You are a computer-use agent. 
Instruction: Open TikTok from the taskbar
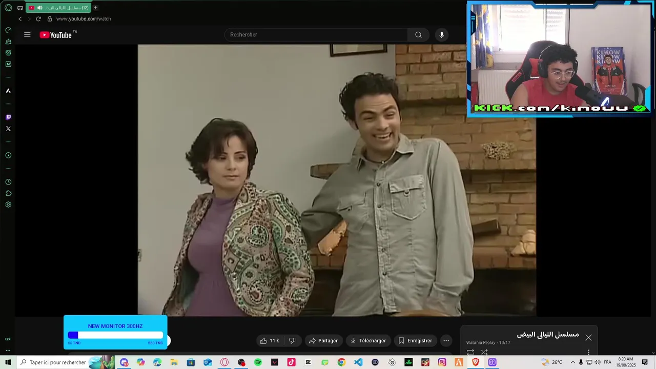pos(291,362)
